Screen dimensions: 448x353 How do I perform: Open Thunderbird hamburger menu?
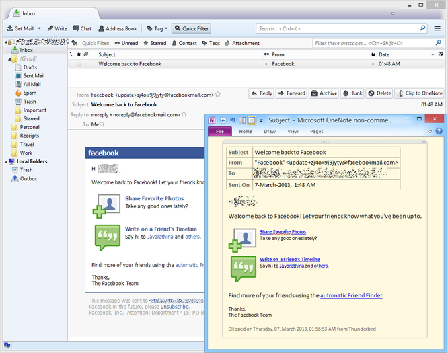coord(437,28)
